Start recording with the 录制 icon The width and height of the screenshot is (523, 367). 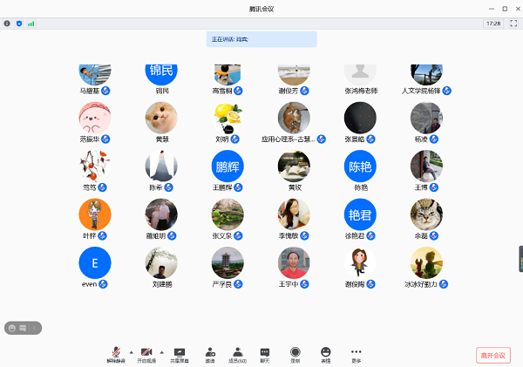[x=295, y=351]
